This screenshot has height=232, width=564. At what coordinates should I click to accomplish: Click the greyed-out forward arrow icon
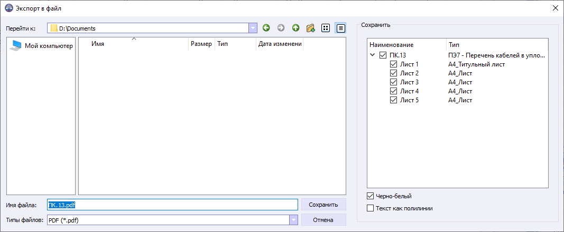tap(281, 28)
